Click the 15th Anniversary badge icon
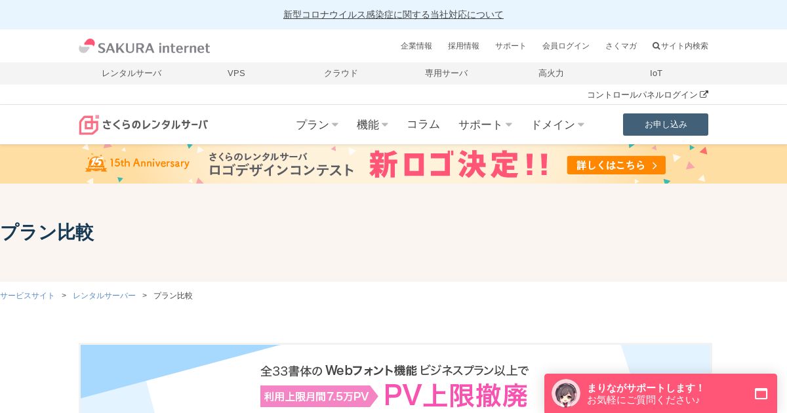Image resolution: width=787 pixels, height=413 pixels. [x=96, y=163]
